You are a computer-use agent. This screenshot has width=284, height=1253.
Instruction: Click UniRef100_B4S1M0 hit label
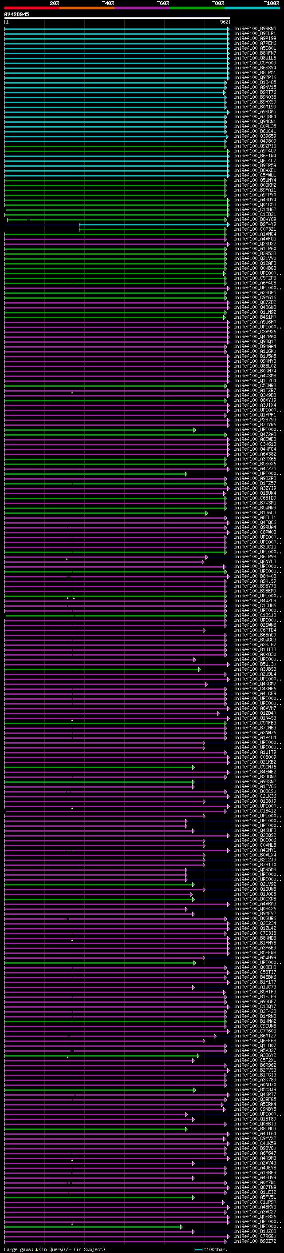(x=255, y=317)
